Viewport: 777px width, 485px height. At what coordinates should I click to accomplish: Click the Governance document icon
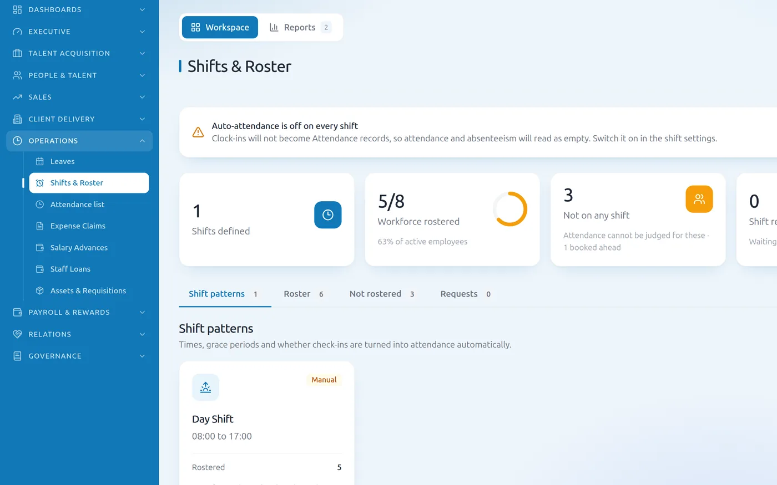tap(17, 356)
